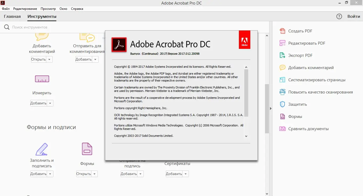Click the red Adobe logo badge
Screen dimensions: 363x196
(x=244, y=40)
